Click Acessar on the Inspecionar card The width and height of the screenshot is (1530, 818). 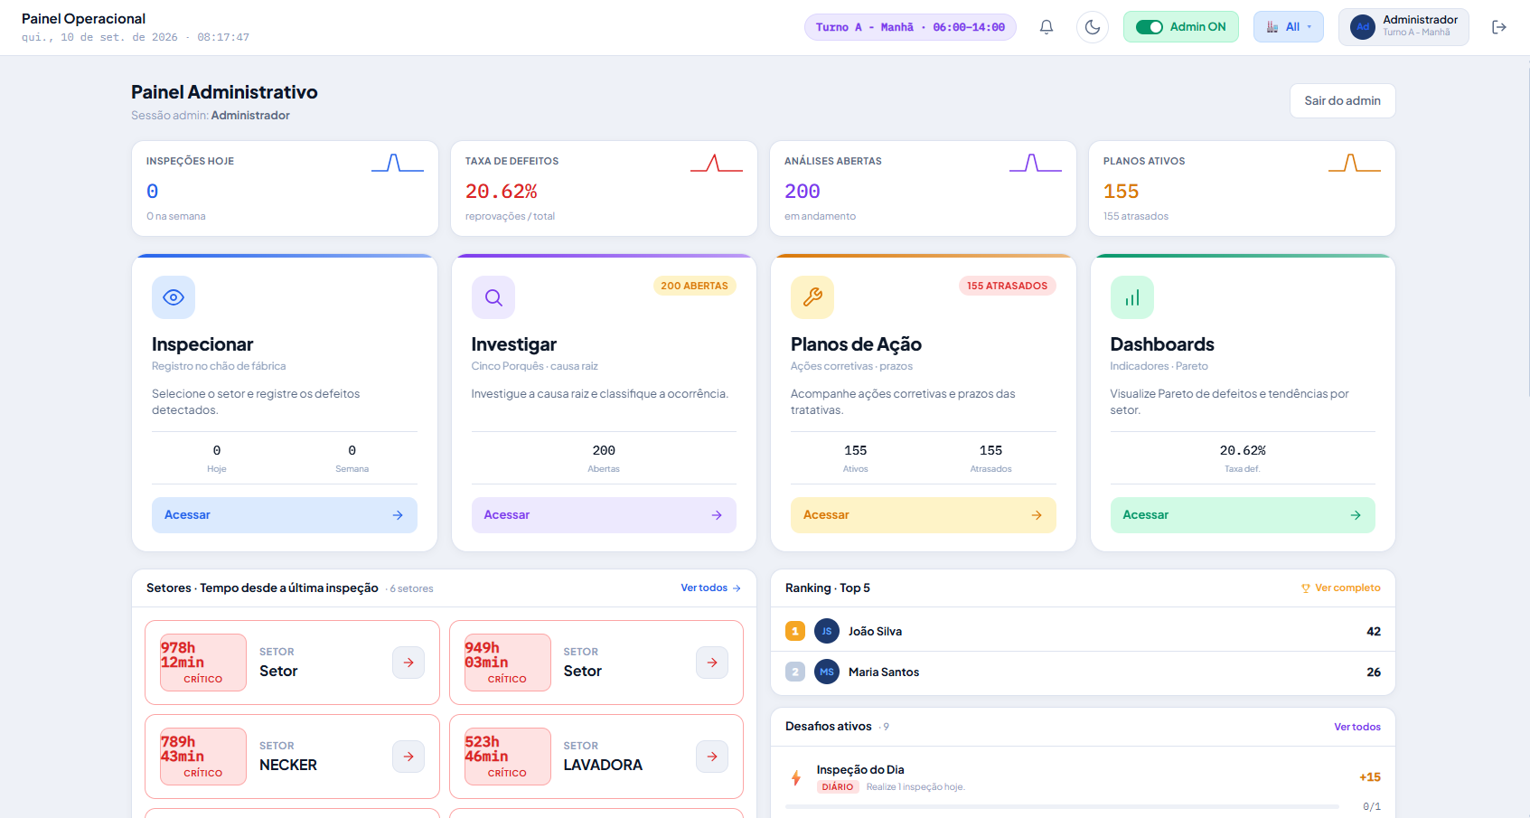[285, 515]
